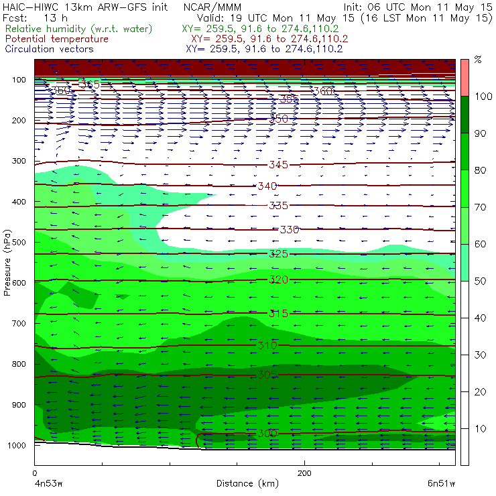The image size is (496, 496).
Task: Click the '100' colorbar scale label
Action: (x=483, y=96)
